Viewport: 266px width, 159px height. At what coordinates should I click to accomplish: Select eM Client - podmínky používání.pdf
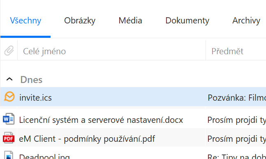pos(87,139)
